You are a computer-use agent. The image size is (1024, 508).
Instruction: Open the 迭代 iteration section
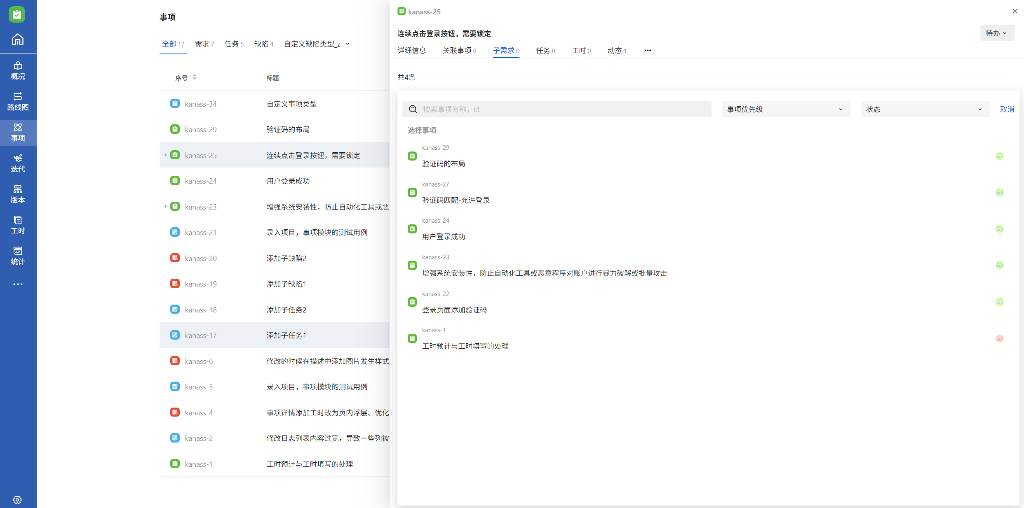(x=18, y=163)
